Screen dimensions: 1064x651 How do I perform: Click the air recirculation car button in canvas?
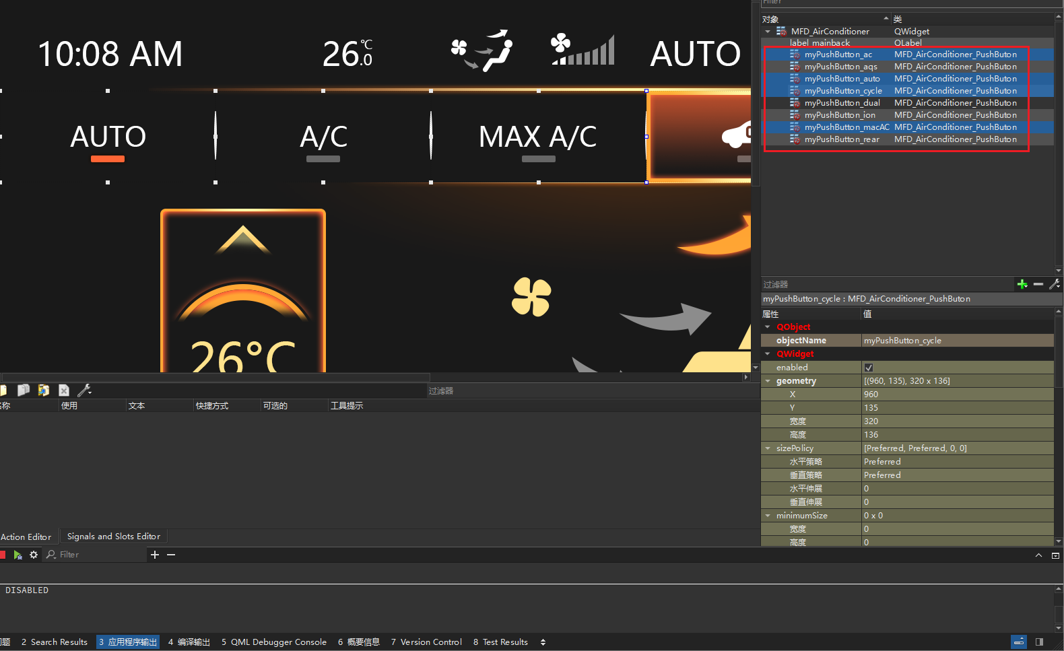(699, 137)
